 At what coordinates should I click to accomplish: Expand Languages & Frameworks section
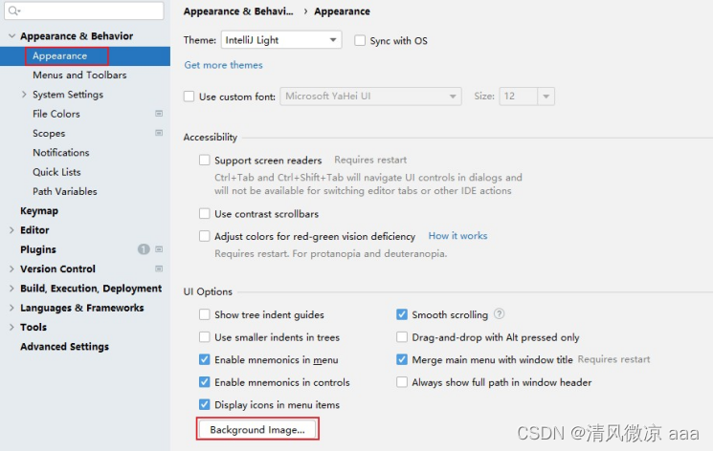click(11, 308)
